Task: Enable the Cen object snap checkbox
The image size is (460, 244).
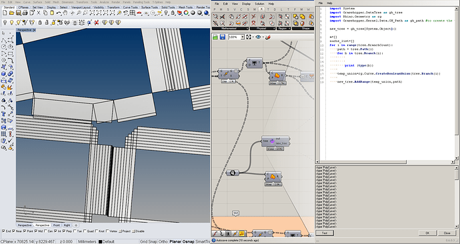Action: (47, 231)
